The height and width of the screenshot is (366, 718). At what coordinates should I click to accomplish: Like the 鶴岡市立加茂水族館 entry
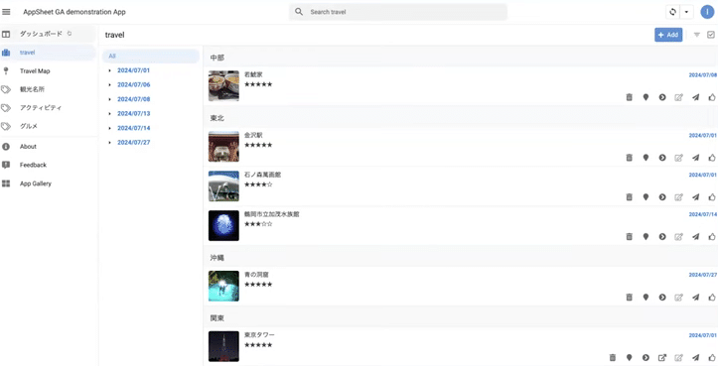(712, 236)
